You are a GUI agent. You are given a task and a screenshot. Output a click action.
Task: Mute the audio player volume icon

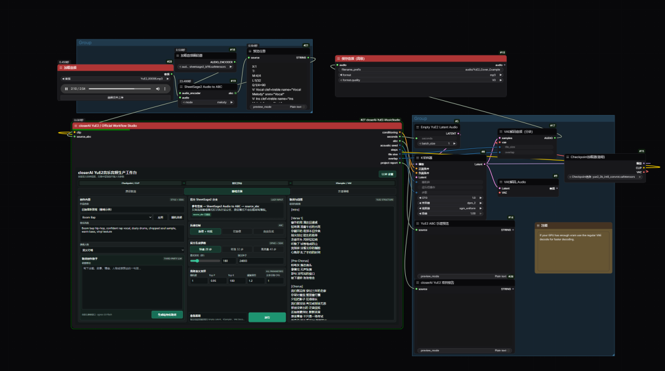pos(158,89)
